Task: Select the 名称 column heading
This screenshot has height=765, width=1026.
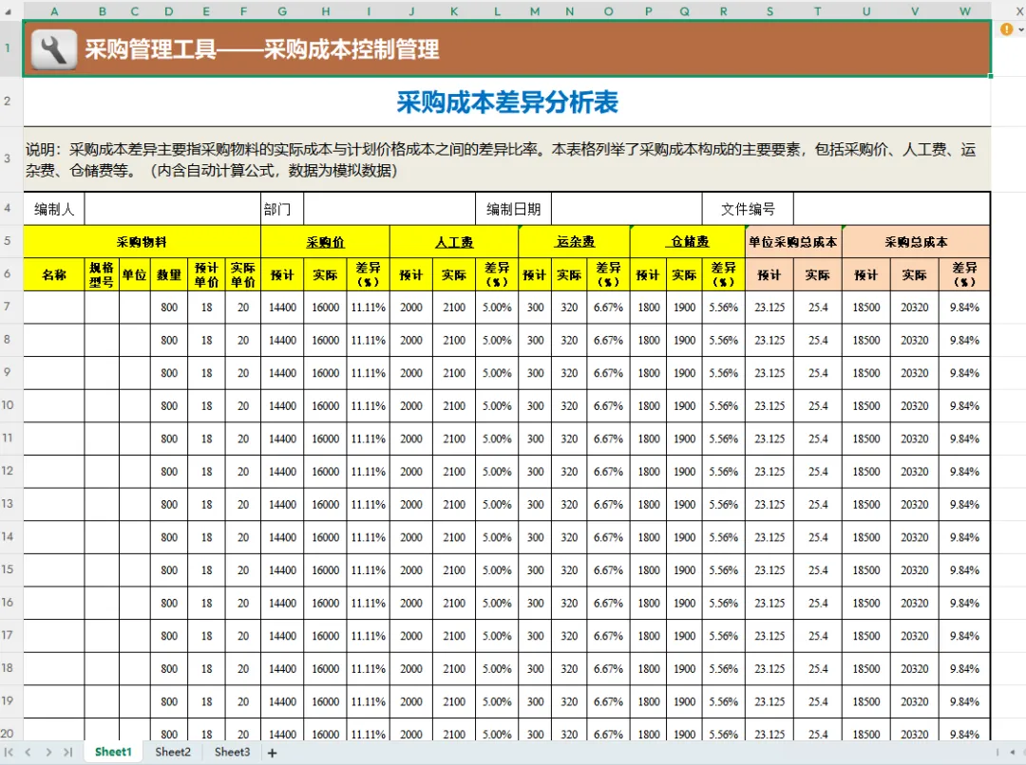Action: coord(54,274)
